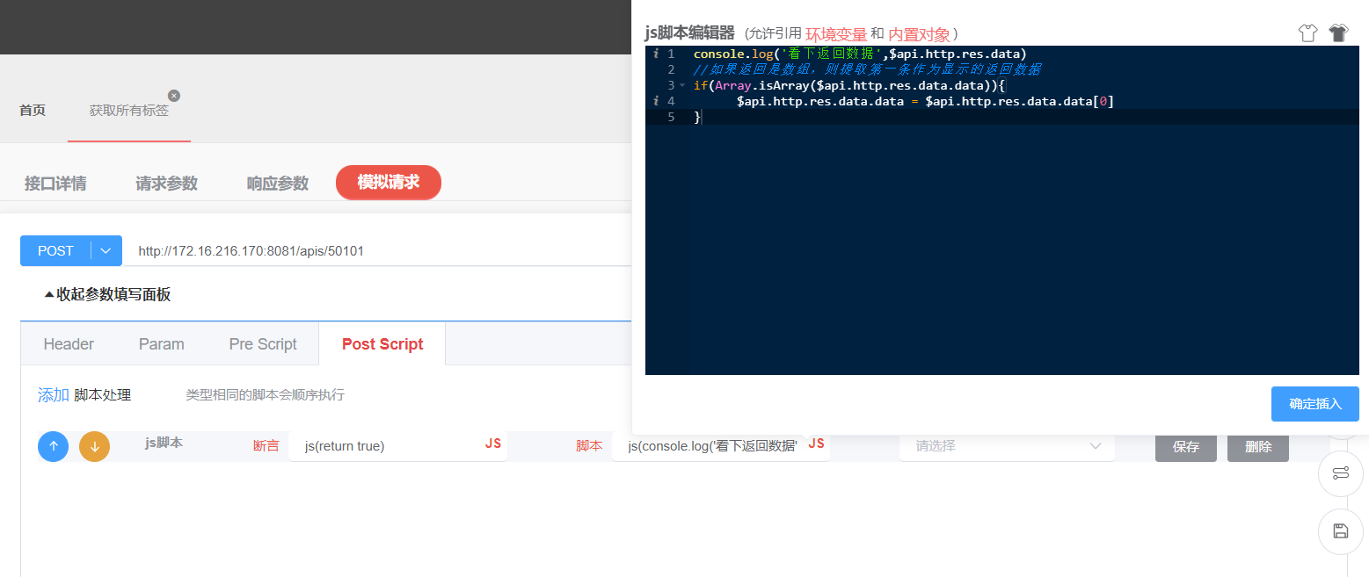
Task: Click the 环境变量 link
Action: 836,34
